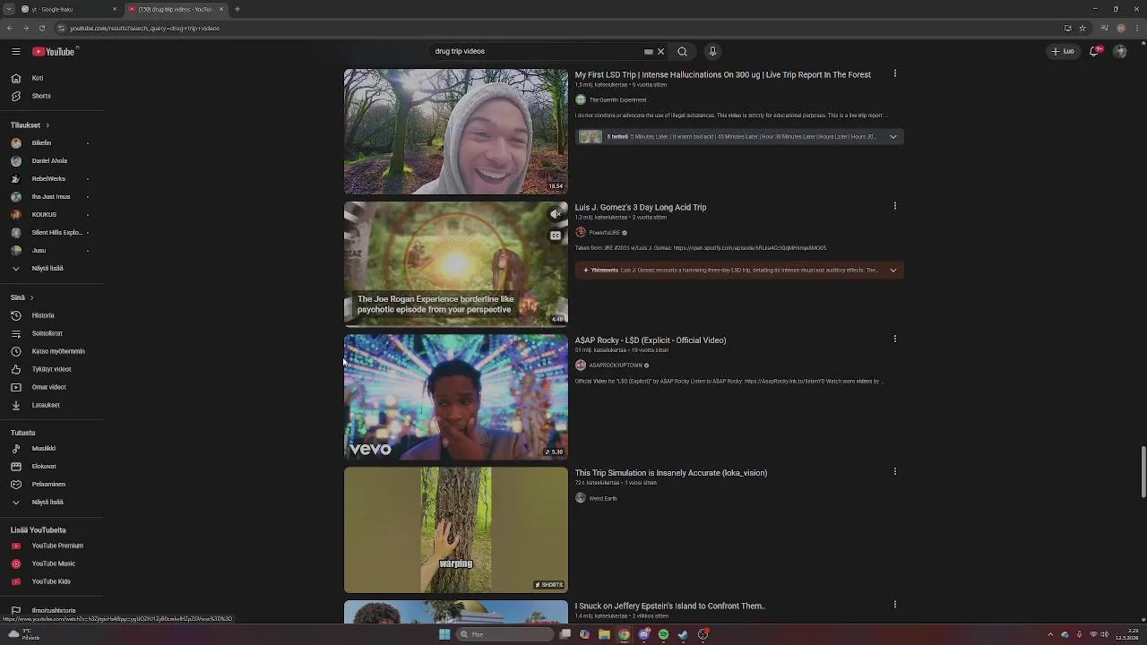
Task: Click the page vertical scrollbar thumb
Action: [1143, 471]
